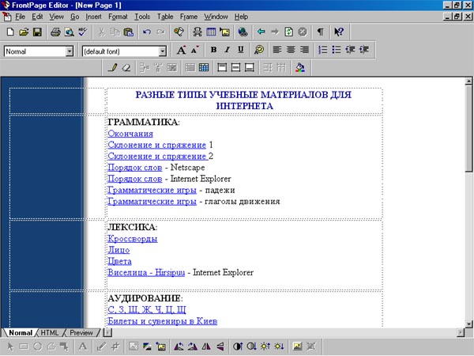Expand the default font dropdown list
The height and width of the screenshot is (356, 474).
click(163, 51)
